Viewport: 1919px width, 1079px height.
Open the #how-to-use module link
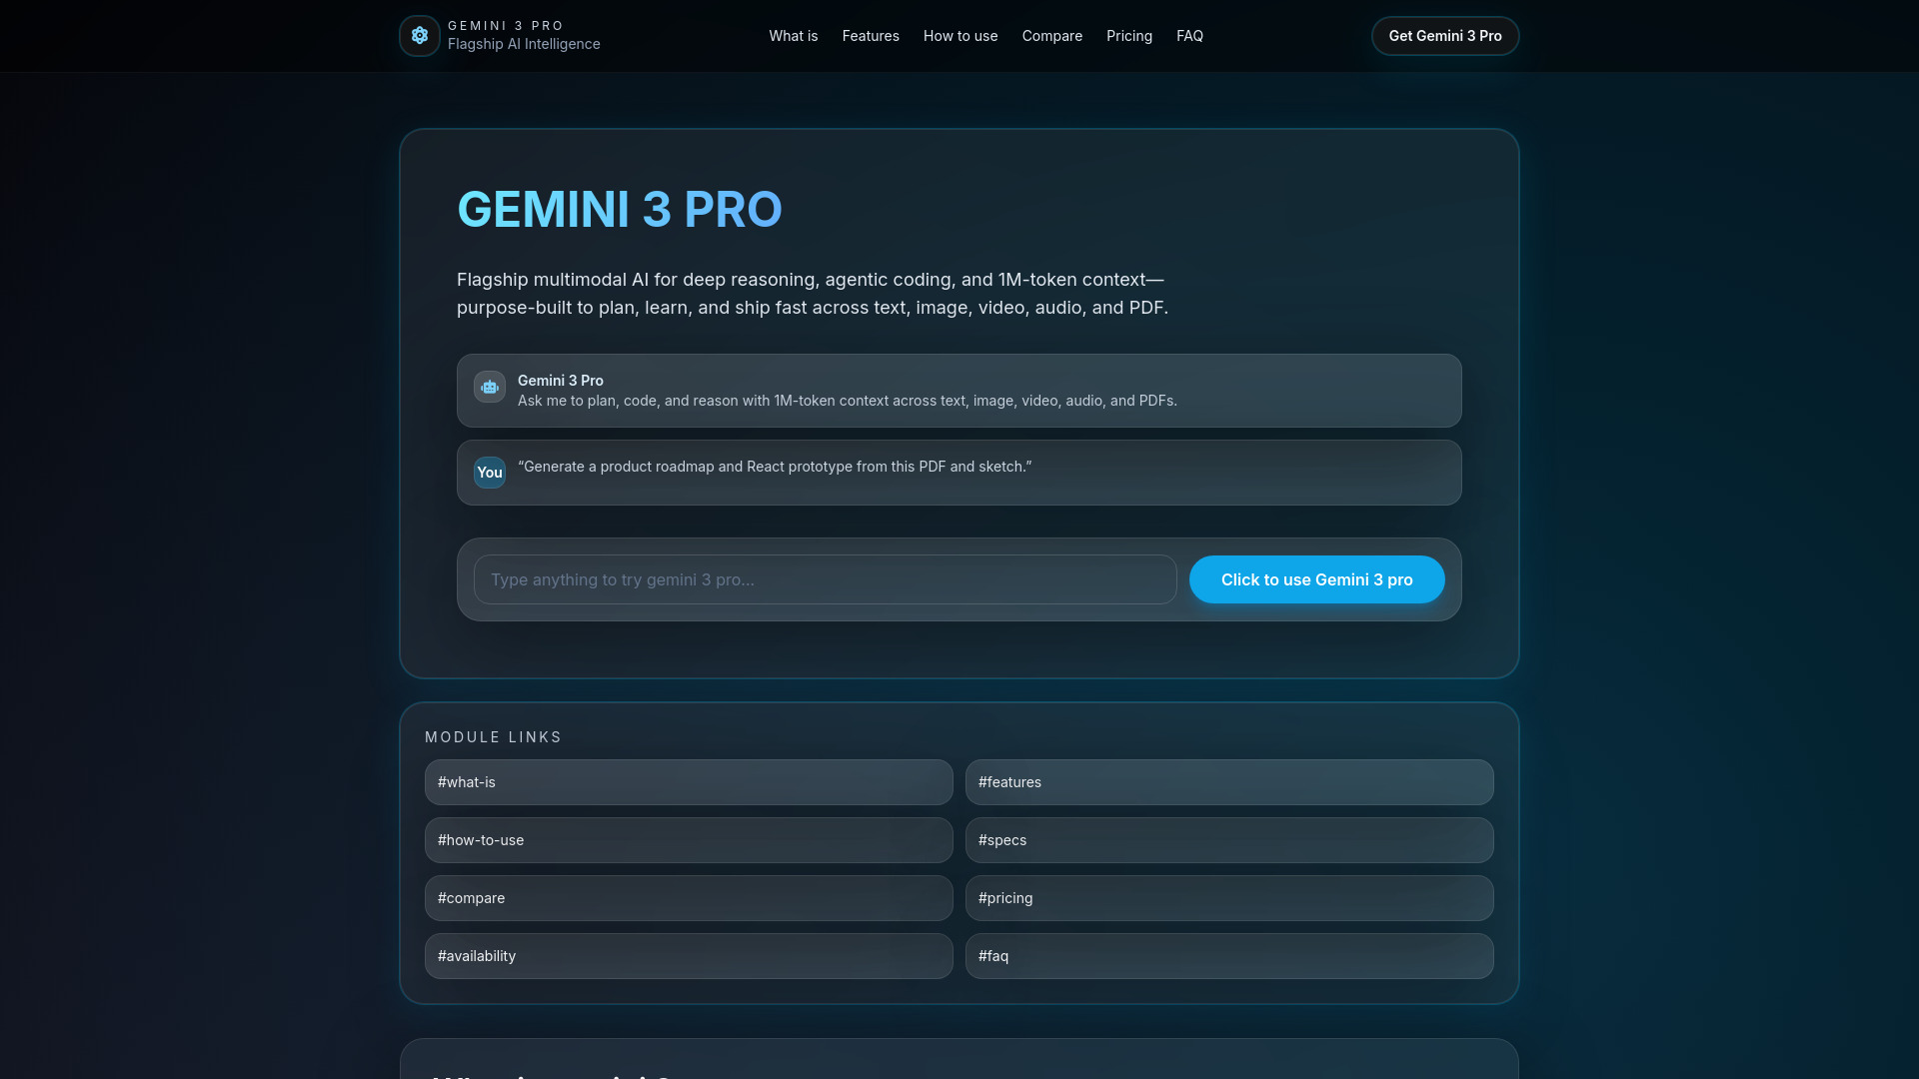coord(688,840)
